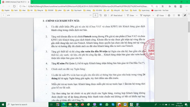Select the Erase tool
The image size is (190, 107).
tap(160, 15)
